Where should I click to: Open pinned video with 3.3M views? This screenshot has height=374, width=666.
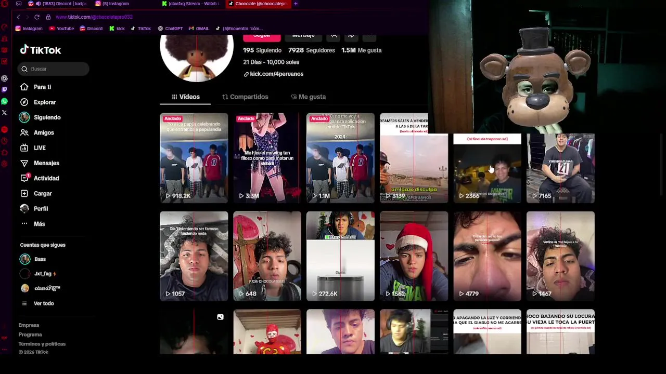point(267,158)
